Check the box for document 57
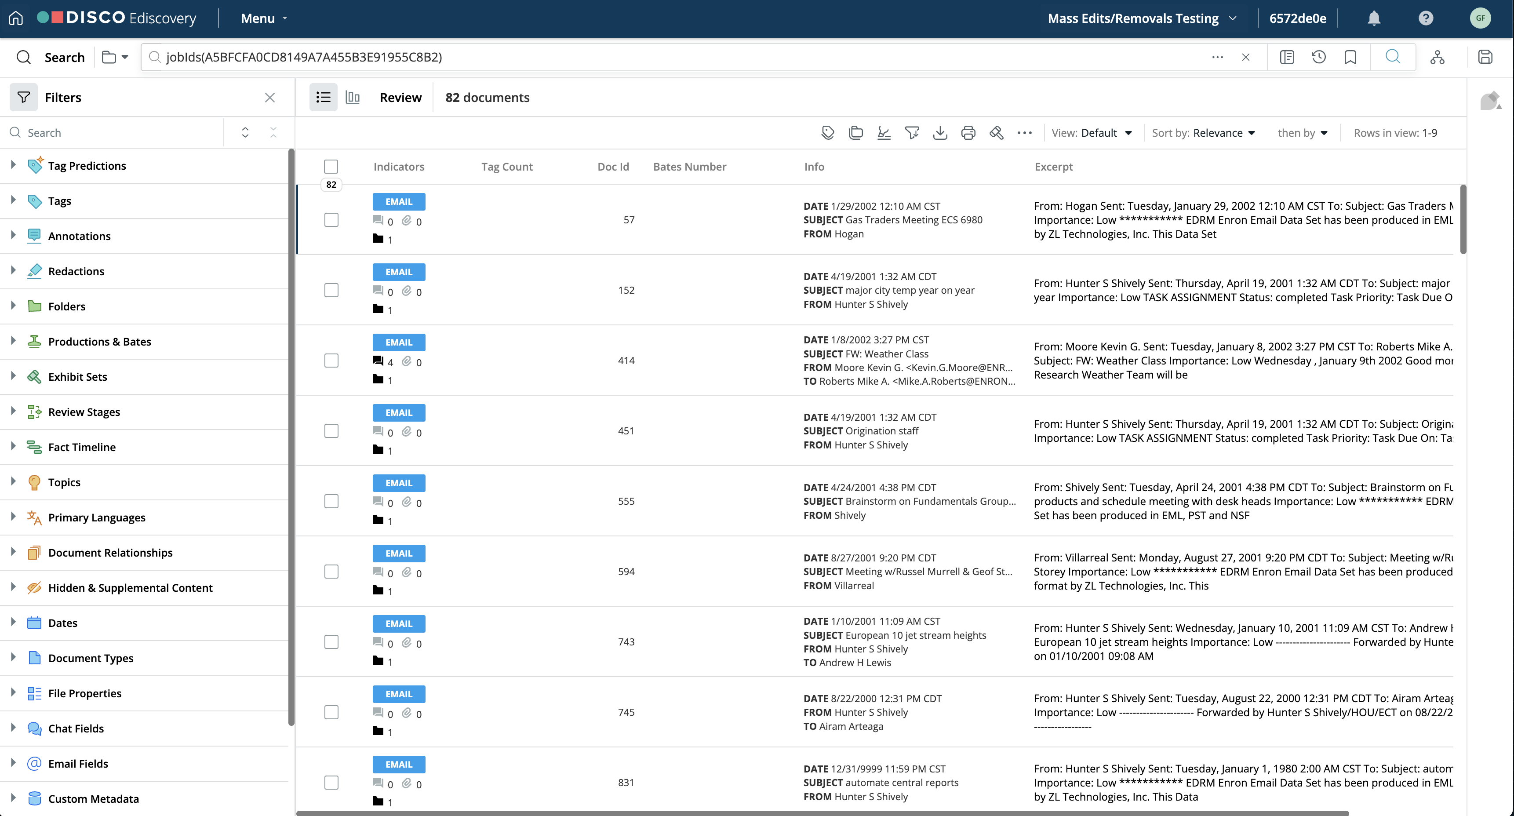This screenshot has height=816, width=1514. click(331, 220)
